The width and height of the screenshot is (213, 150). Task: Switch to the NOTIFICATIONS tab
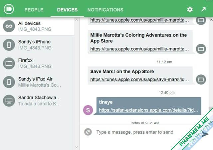105,10
